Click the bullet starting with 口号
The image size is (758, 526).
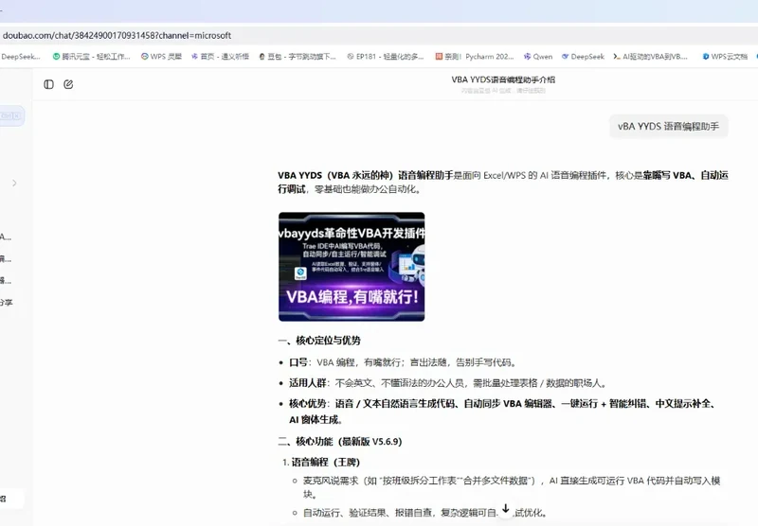(405, 362)
